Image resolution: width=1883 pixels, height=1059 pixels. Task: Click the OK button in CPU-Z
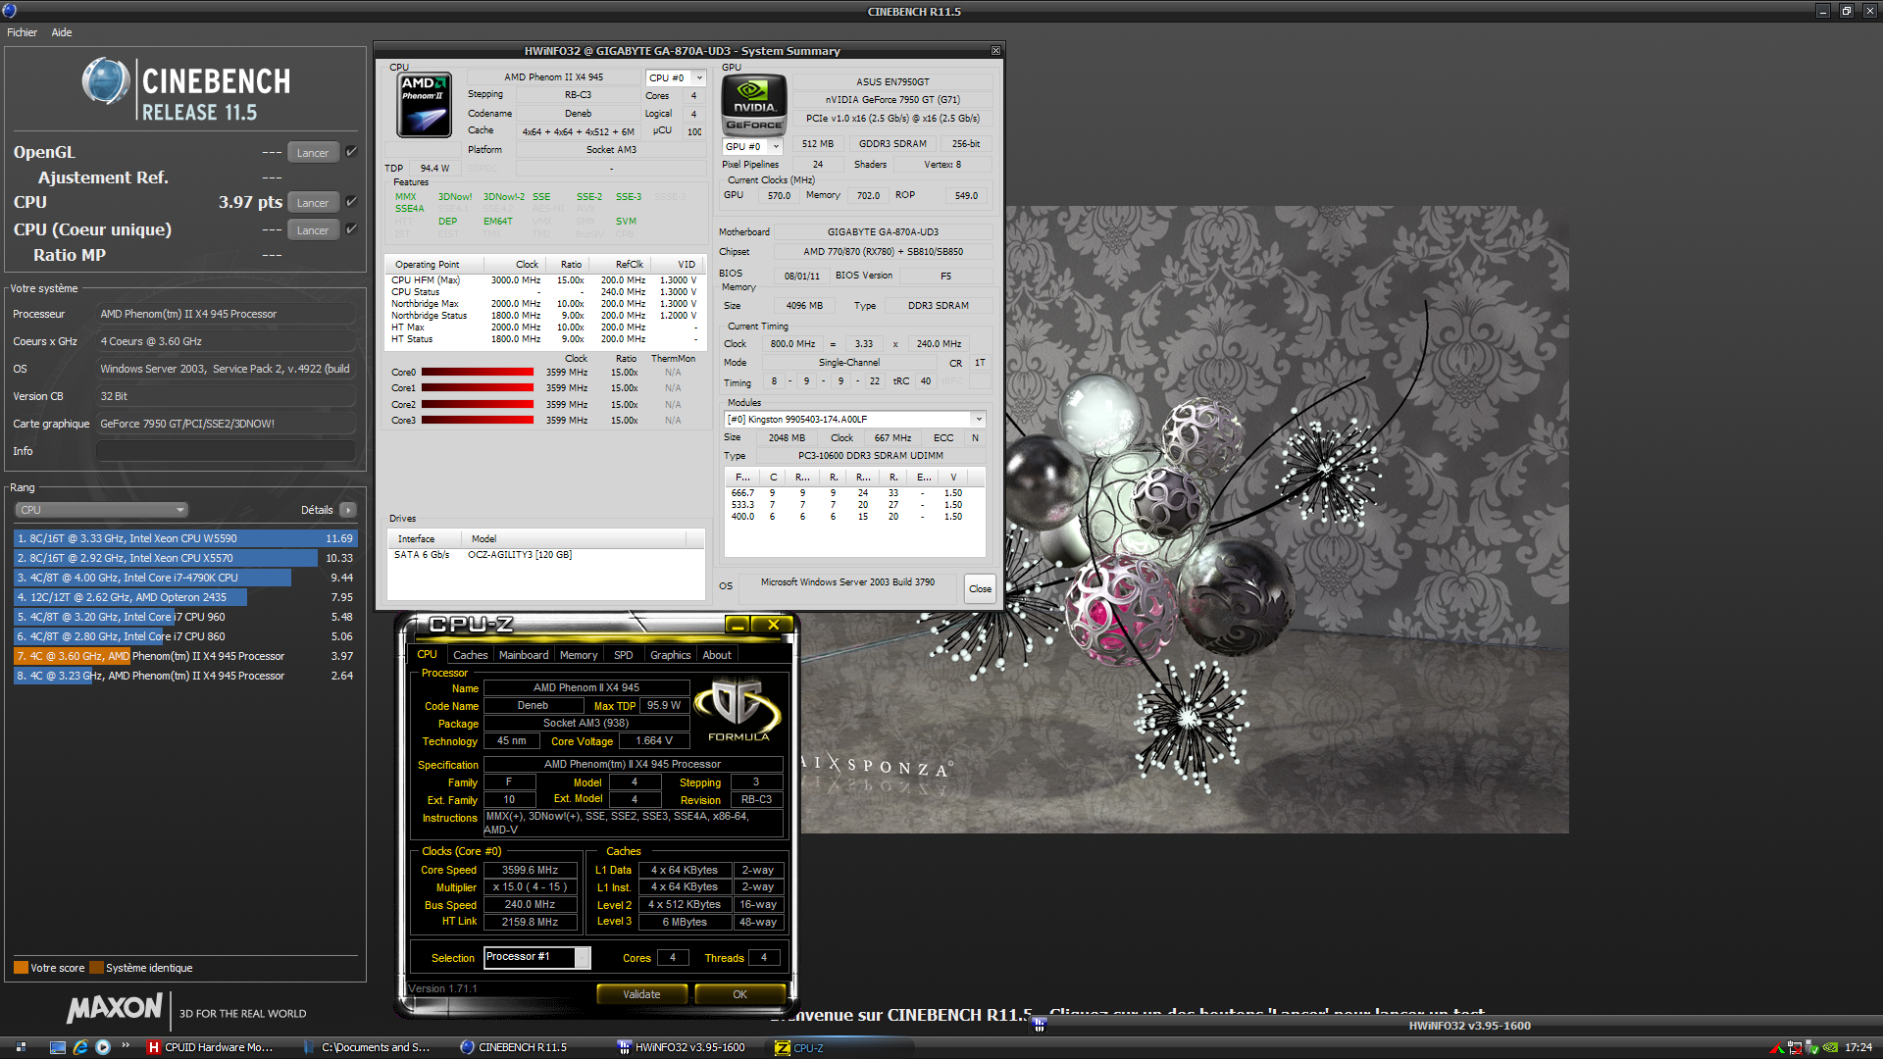coord(739,994)
